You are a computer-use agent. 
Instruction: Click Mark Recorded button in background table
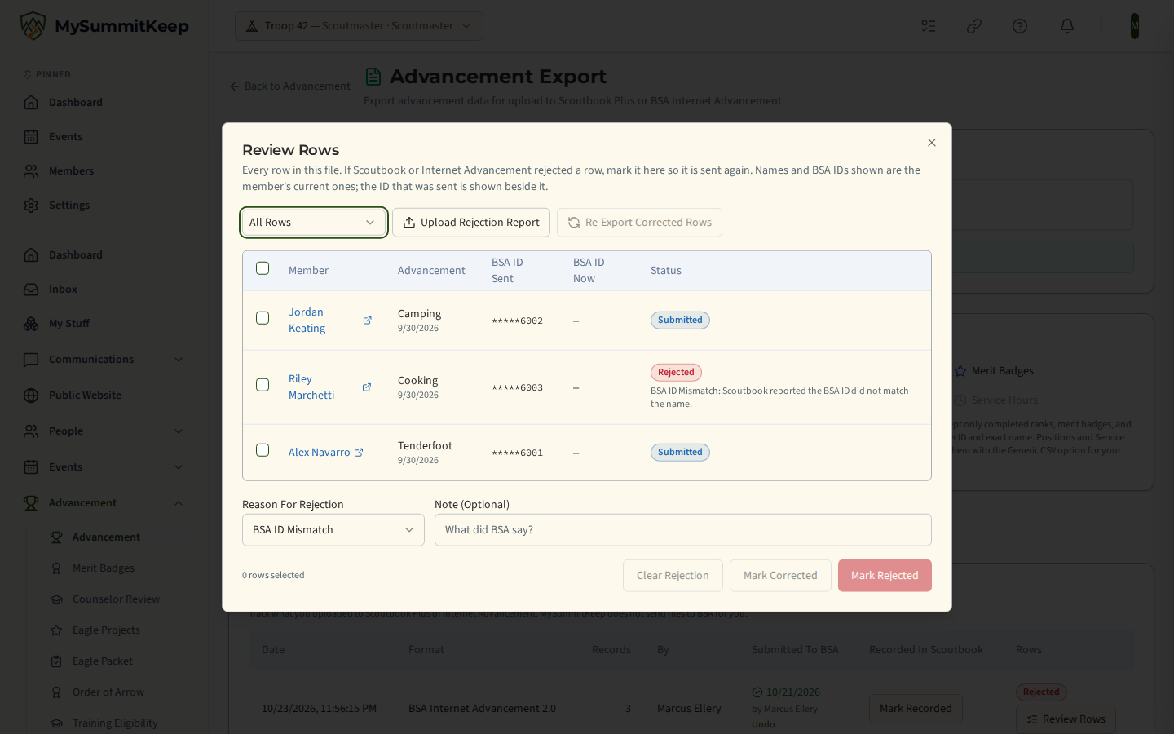tap(916, 709)
